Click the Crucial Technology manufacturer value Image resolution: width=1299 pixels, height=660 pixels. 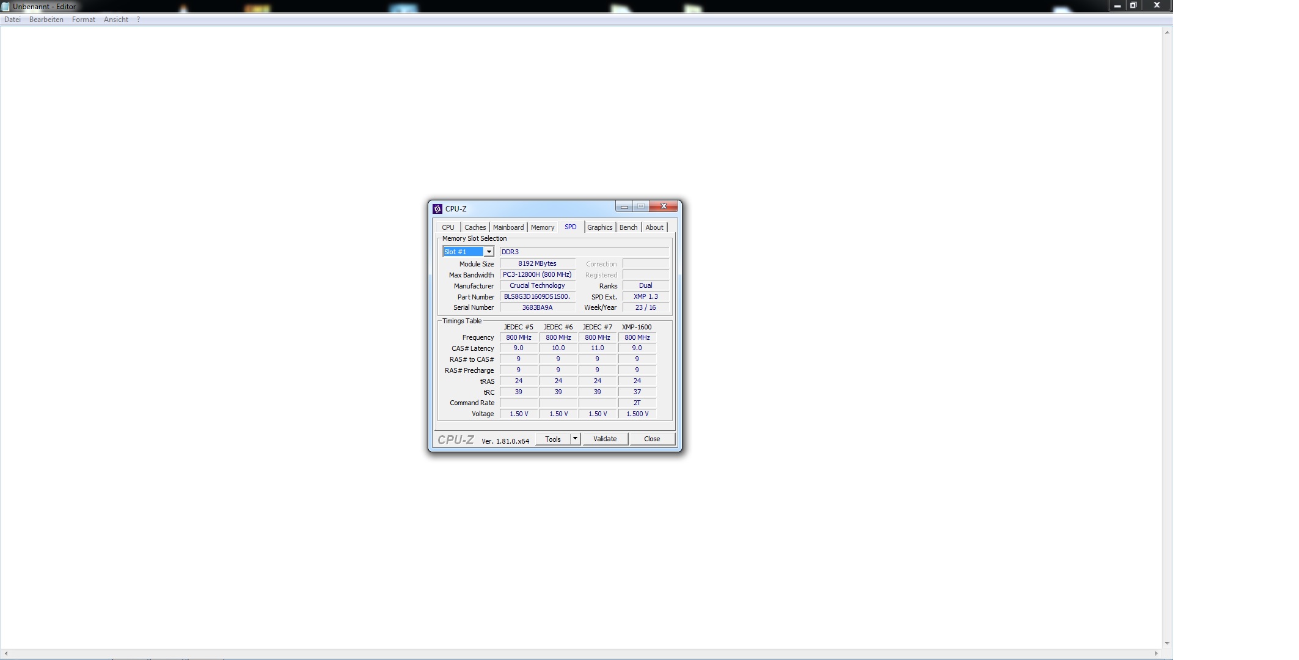point(537,286)
